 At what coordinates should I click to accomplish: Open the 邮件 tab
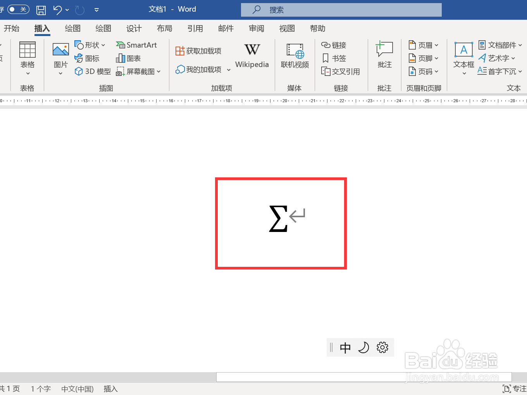[x=226, y=28]
